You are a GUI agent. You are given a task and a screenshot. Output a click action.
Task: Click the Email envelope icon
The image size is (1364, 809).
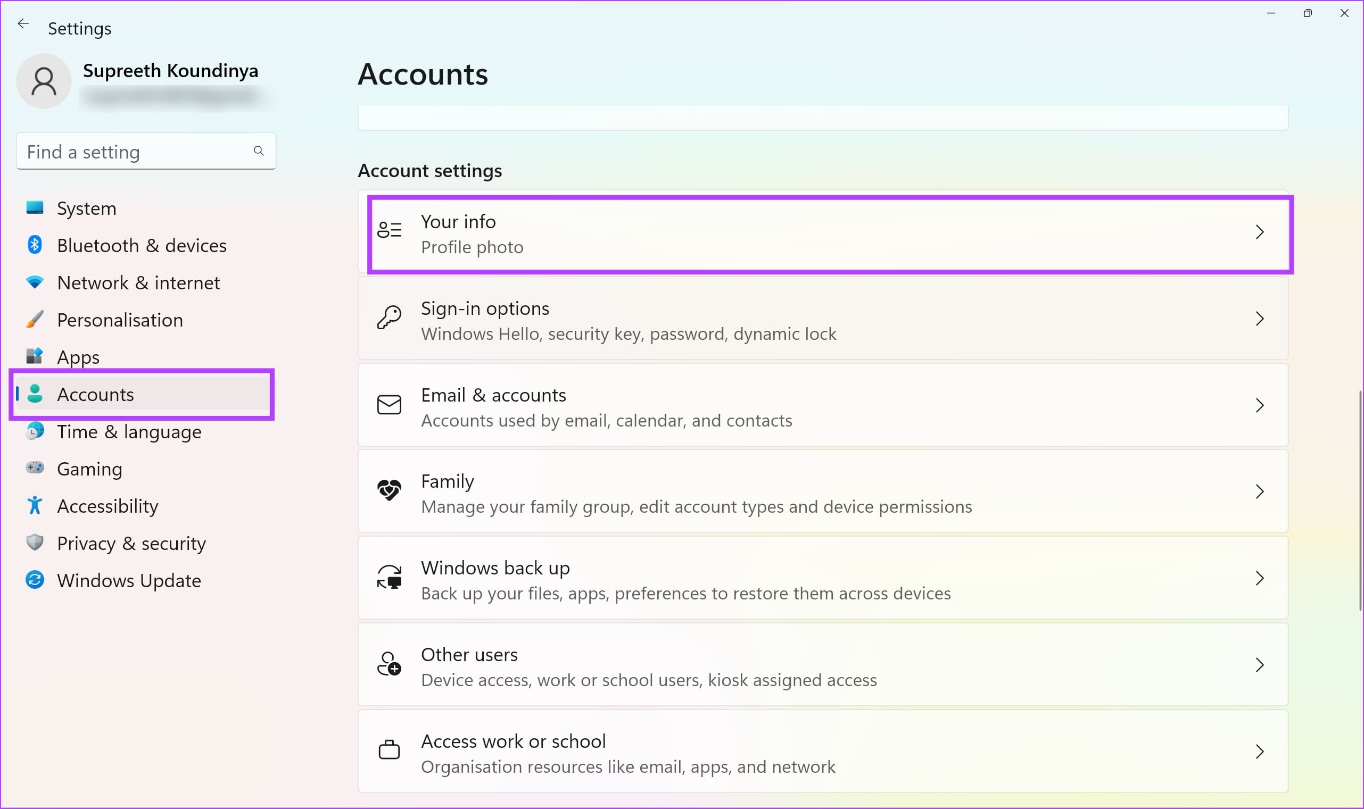[x=390, y=405]
